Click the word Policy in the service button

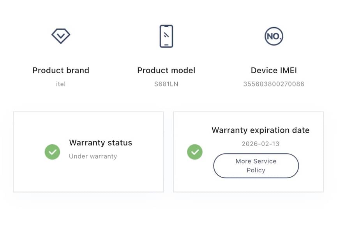[256, 170]
